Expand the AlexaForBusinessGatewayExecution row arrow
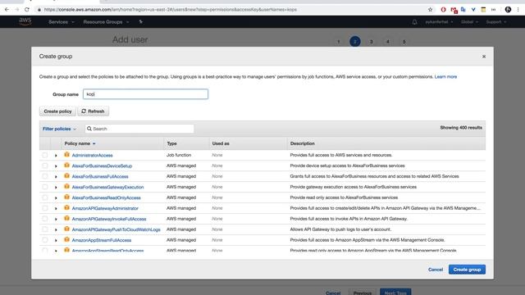The image size is (525, 295). coord(56,188)
